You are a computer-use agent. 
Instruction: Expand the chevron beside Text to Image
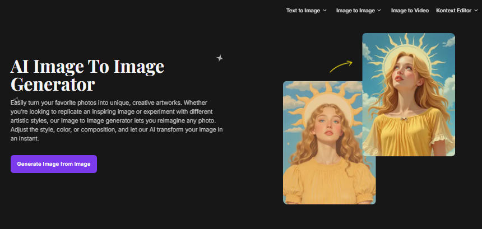click(x=325, y=11)
